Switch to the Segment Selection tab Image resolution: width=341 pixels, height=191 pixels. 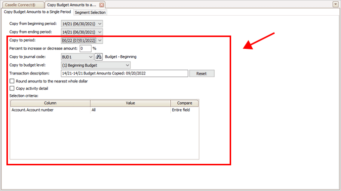click(90, 12)
